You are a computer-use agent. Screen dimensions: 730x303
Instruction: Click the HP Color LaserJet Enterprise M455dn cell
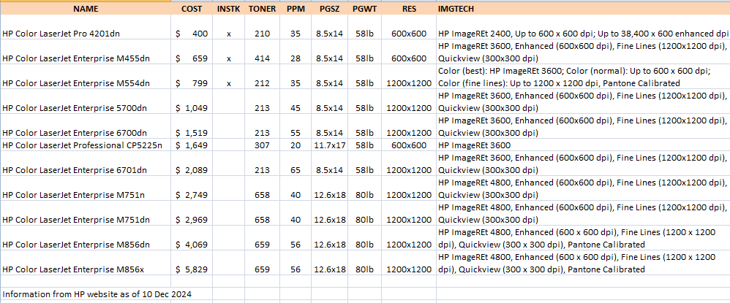coord(86,52)
